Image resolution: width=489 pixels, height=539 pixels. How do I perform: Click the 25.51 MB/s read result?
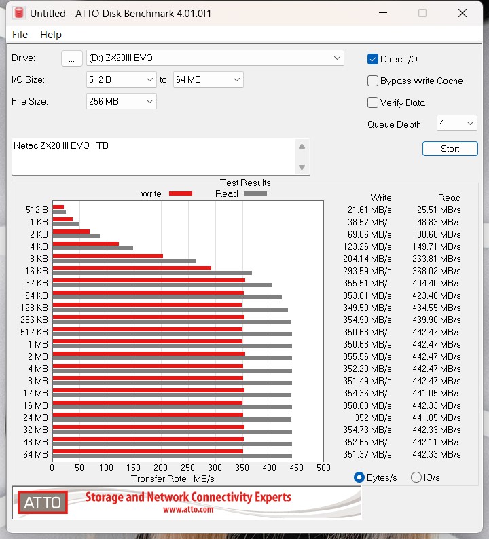click(x=439, y=210)
